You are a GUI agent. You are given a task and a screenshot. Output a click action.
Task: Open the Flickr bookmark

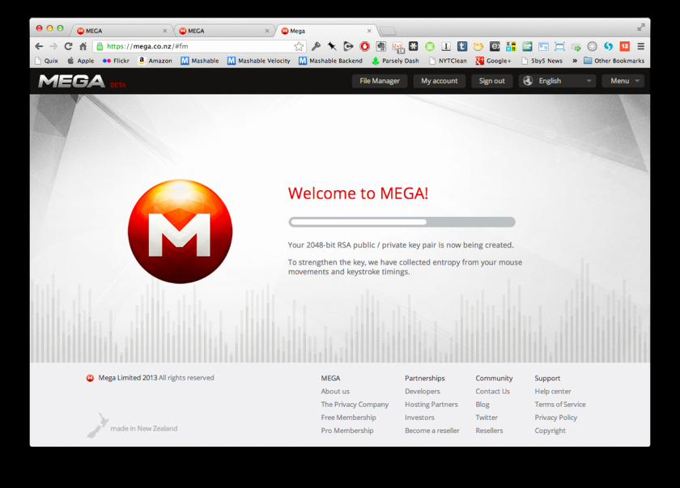[x=116, y=61]
